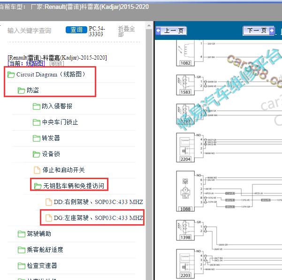Viewport: 282px width, 280px height.
Task: Go to previous page with 上一页
Action: tap(171, 30)
